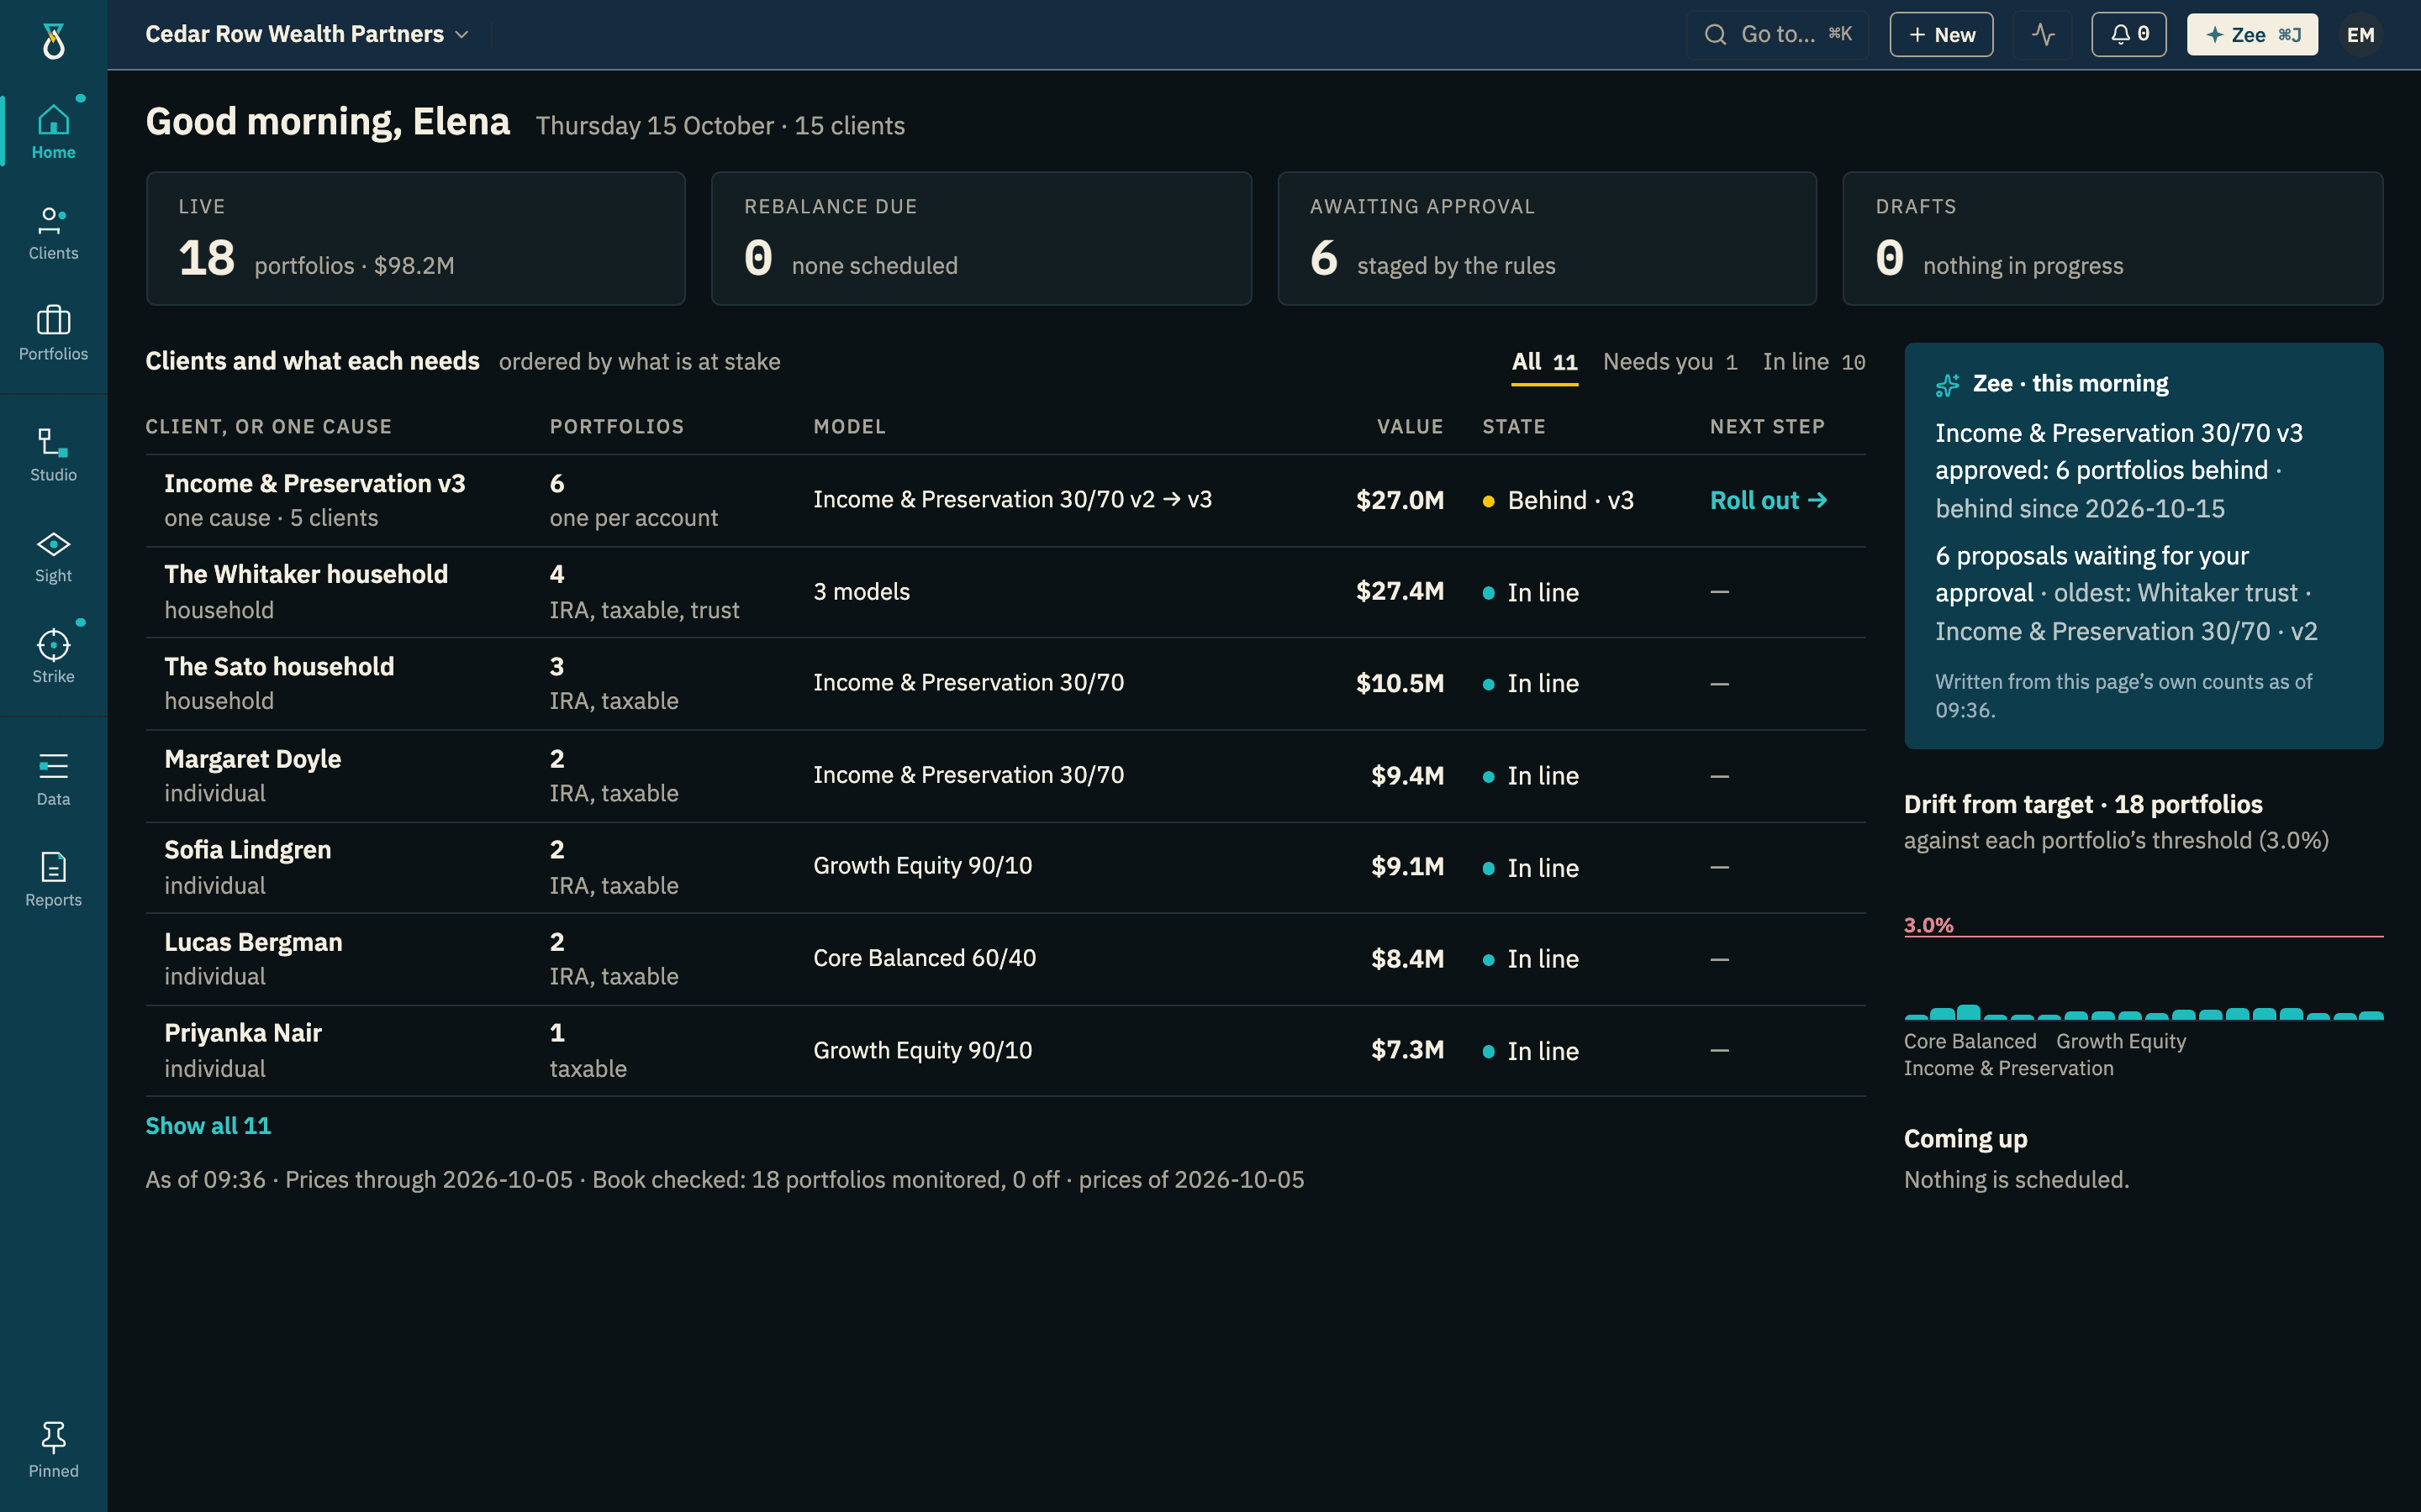Viewport: 2421px width, 1512px height.
Task: Expand Cedar Row Wealth Partners dropdown
Action: pos(307,34)
